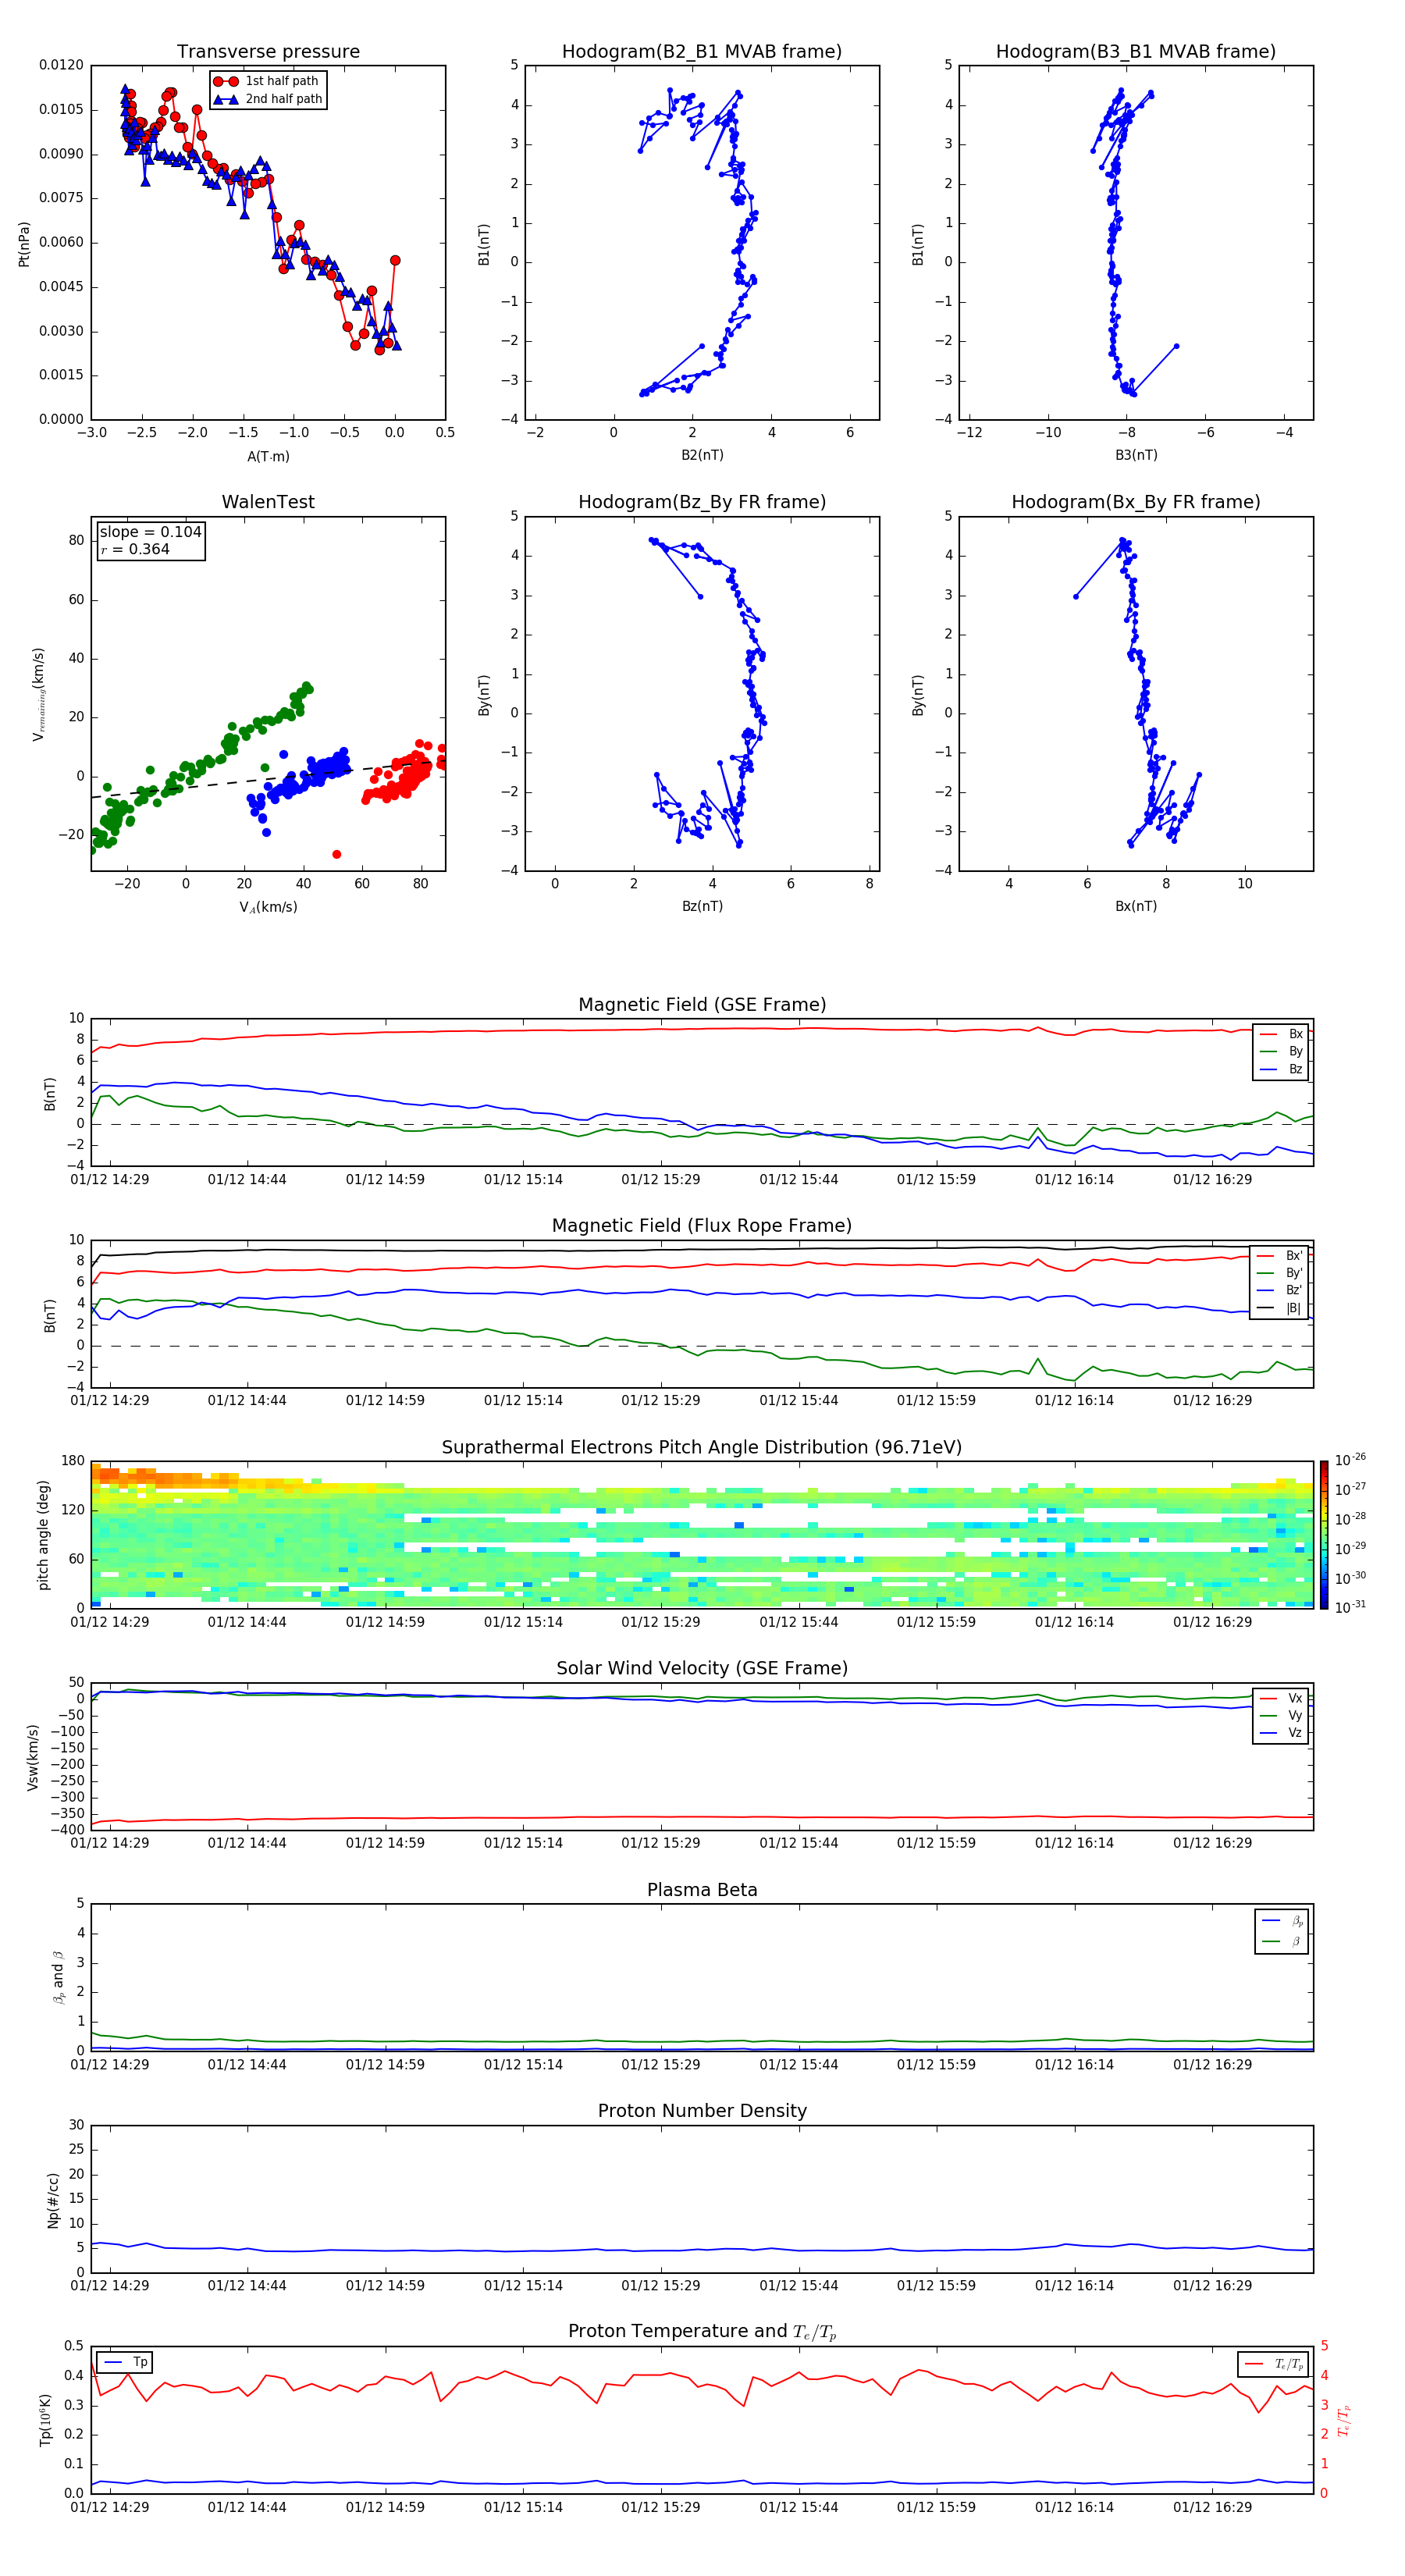Click the 'Hodogram(B3_B1 MVAB frame)' title
Image resolution: width=1405 pixels, height=2576 pixels.
(1136, 52)
